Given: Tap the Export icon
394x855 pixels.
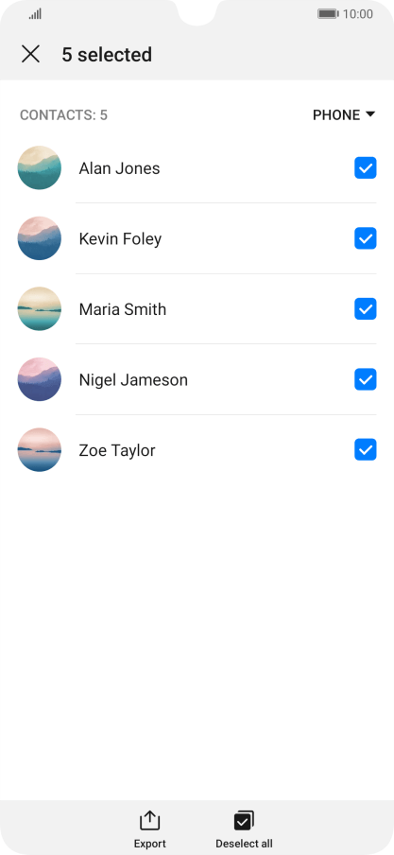Looking at the screenshot, I should [149, 820].
